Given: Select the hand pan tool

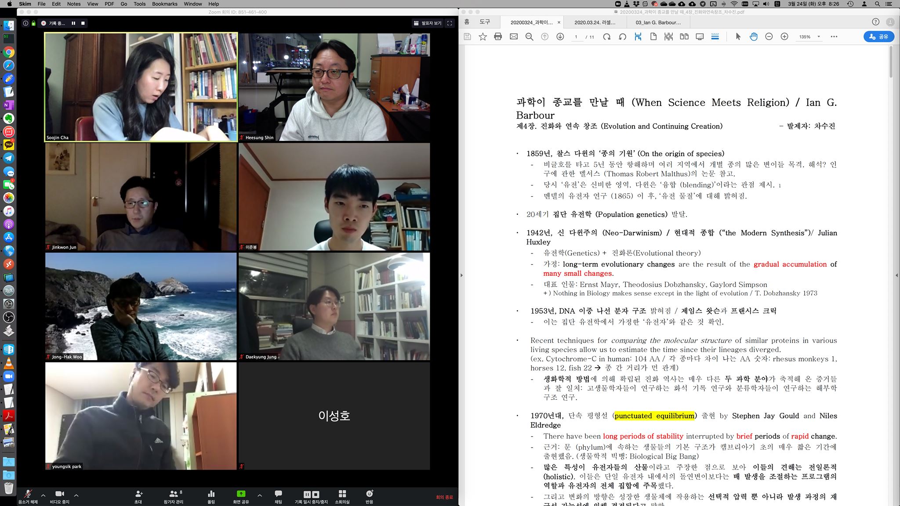Looking at the screenshot, I should 754,37.
